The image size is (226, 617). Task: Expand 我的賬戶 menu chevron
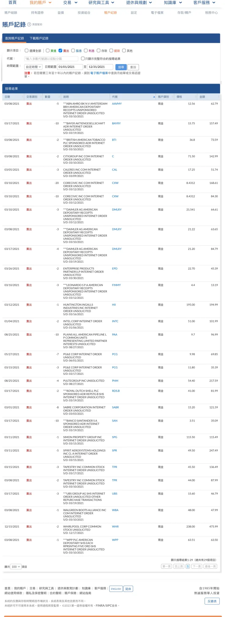click(50, 3)
